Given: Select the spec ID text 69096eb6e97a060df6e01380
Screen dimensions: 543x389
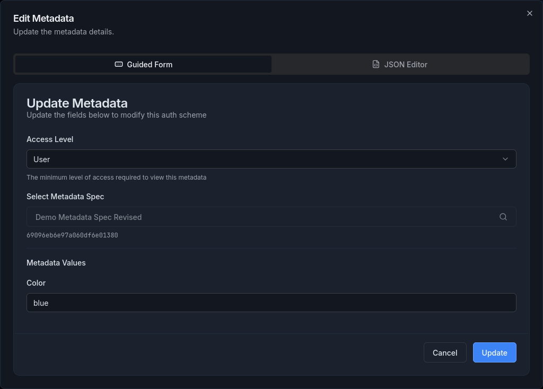Looking at the screenshot, I should 72,235.
